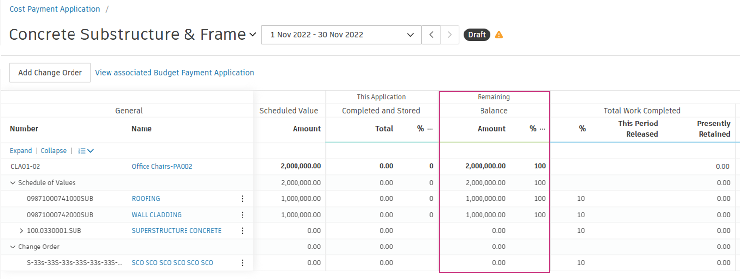Open WALL CLADDING row three-dot menu
Screen dimensions: 740x279
242,215
